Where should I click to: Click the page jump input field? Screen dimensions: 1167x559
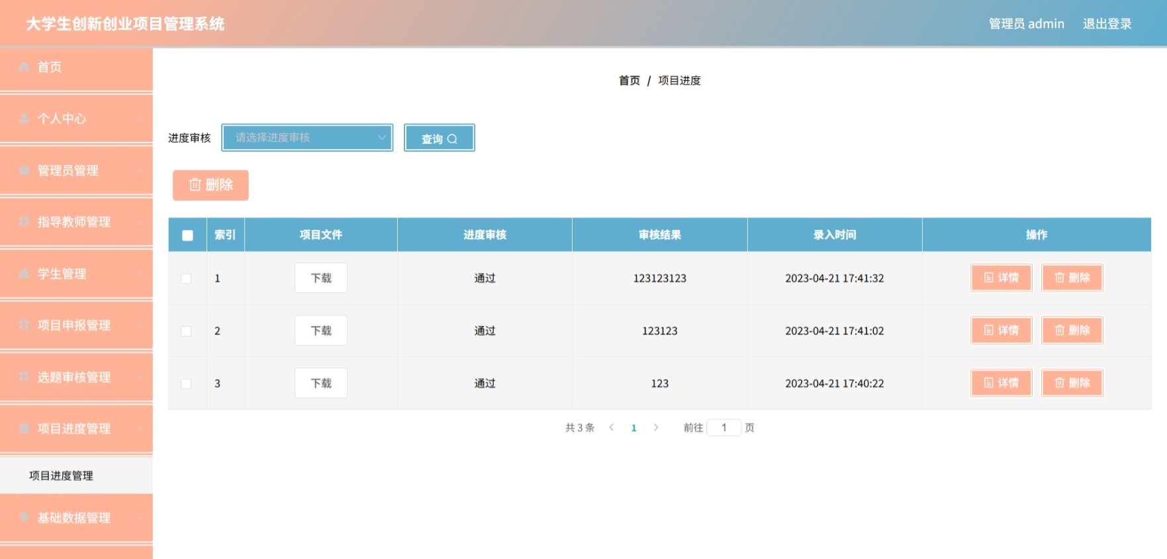tap(724, 427)
